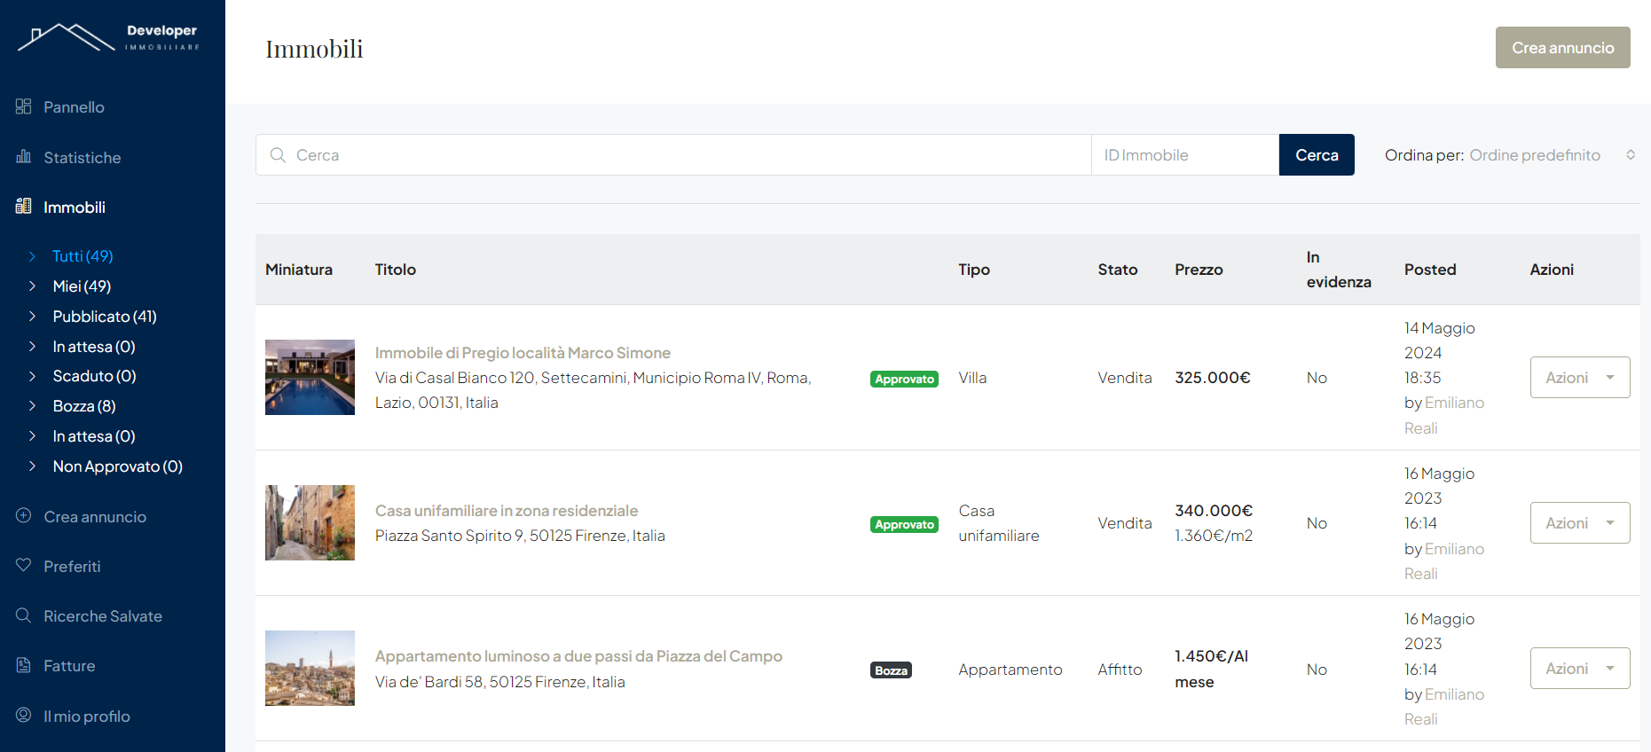
Task: Open the Immobile di Pregio listing title
Action: (x=523, y=353)
